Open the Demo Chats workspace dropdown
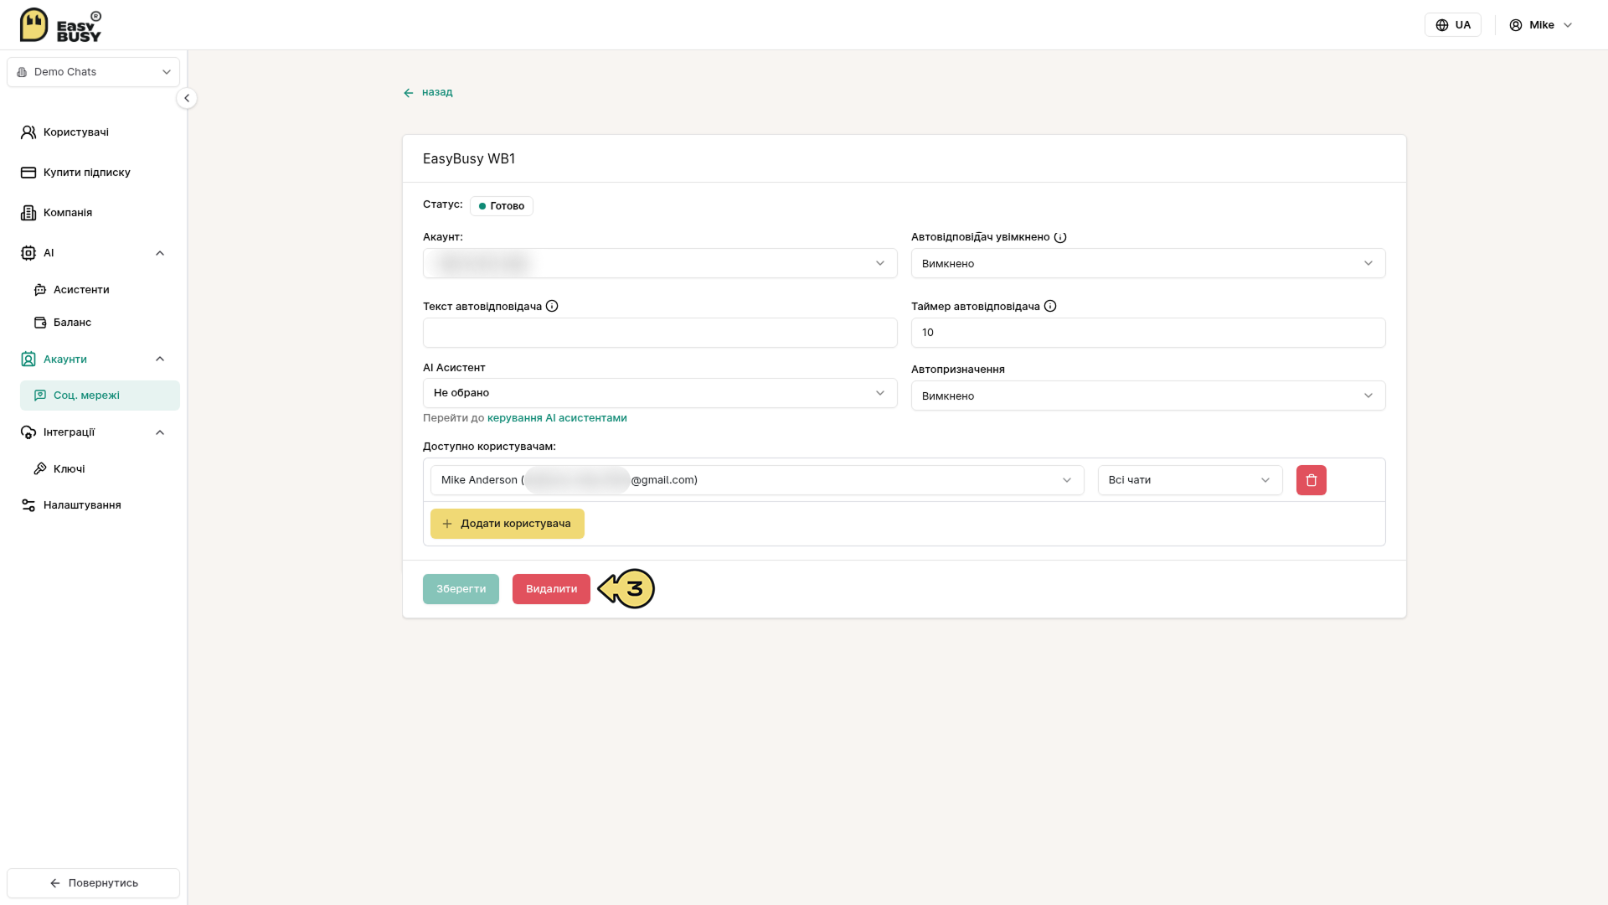 click(x=93, y=72)
